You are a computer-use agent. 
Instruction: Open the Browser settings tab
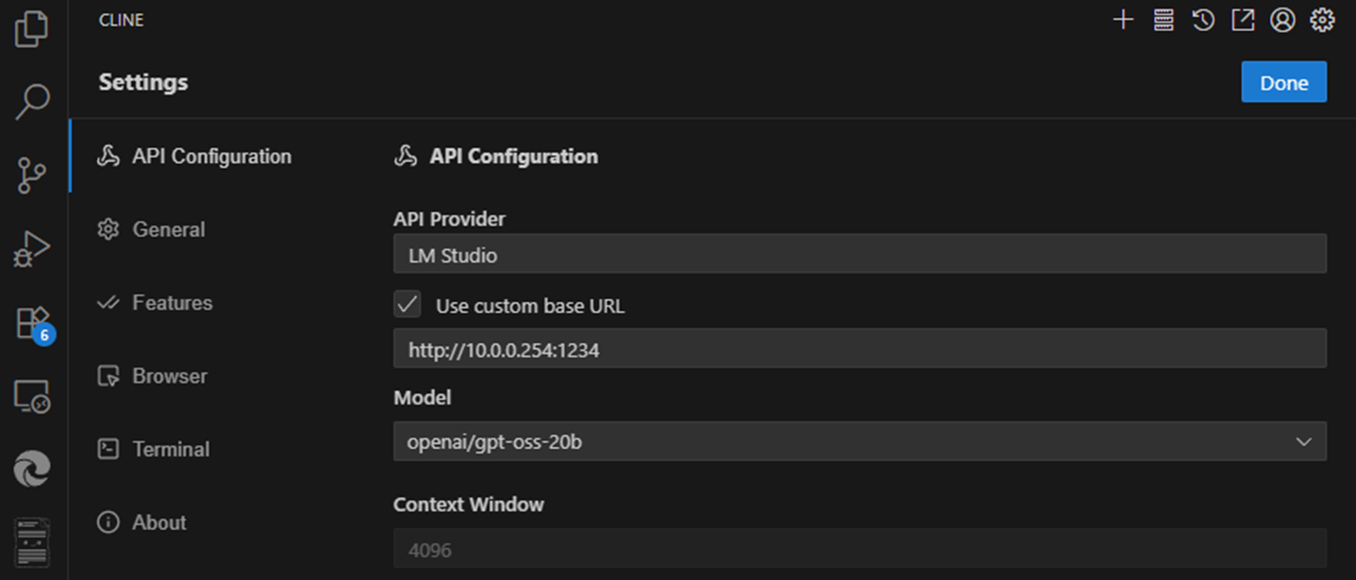pos(169,375)
